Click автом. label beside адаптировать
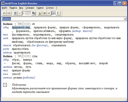The width and height of the screenshot is (128, 102). [x=8, y=53]
